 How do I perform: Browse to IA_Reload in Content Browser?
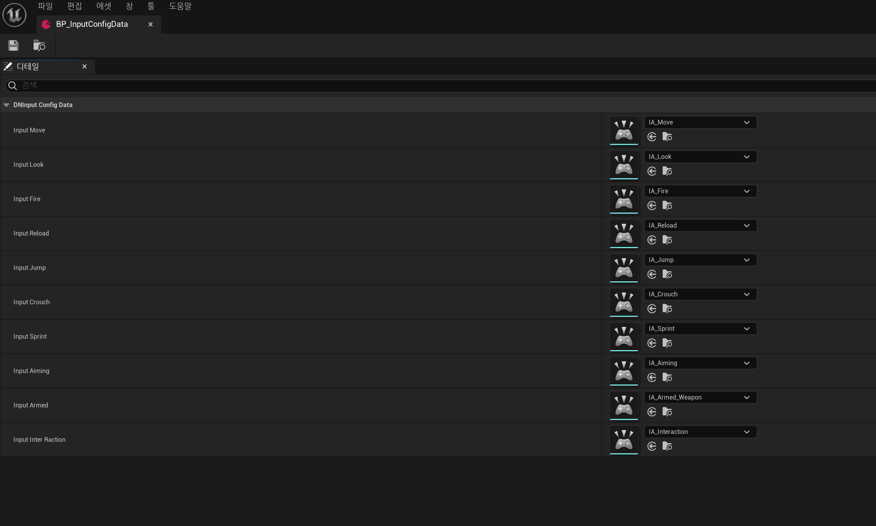[667, 240]
